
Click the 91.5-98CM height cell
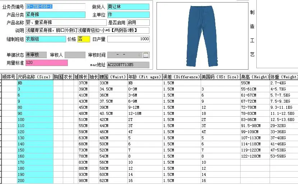(x=255, y=126)
